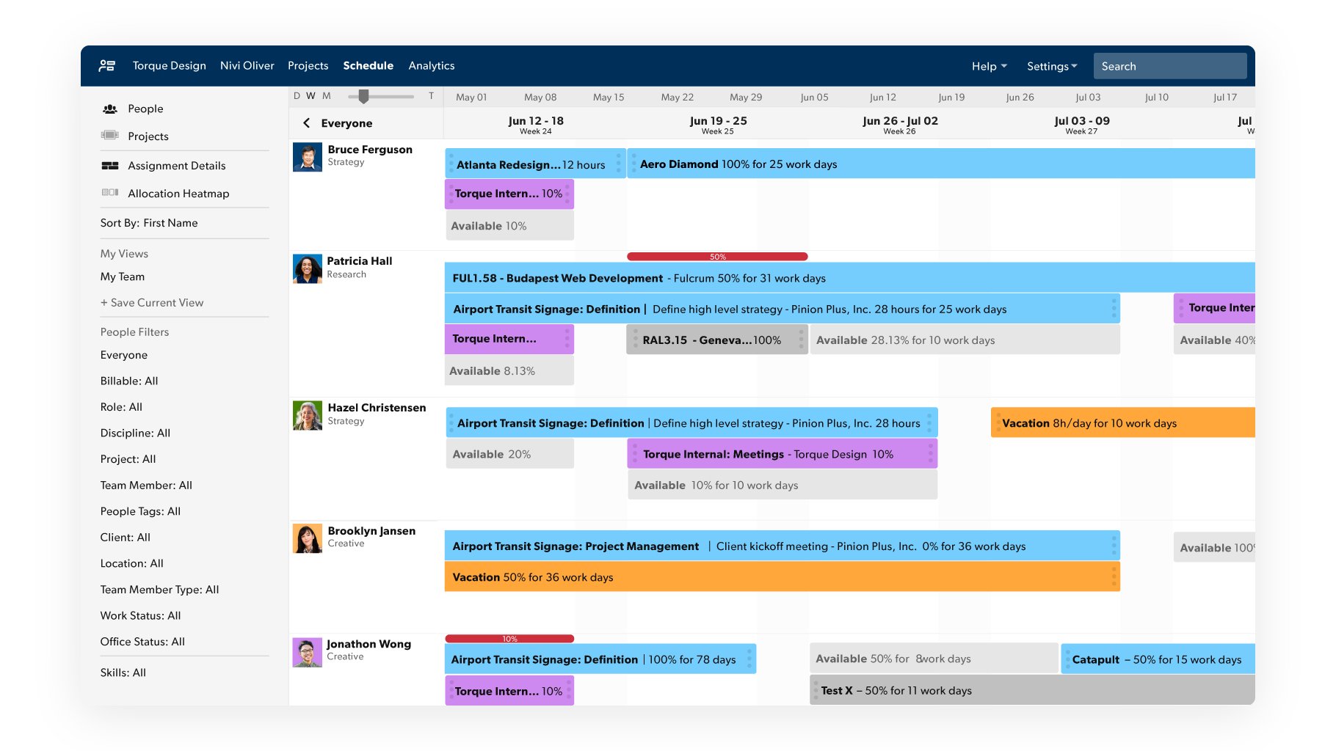Adjust the timeline zoom slider
The width and height of the screenshot is (1336, 751).
pos(363,95)
